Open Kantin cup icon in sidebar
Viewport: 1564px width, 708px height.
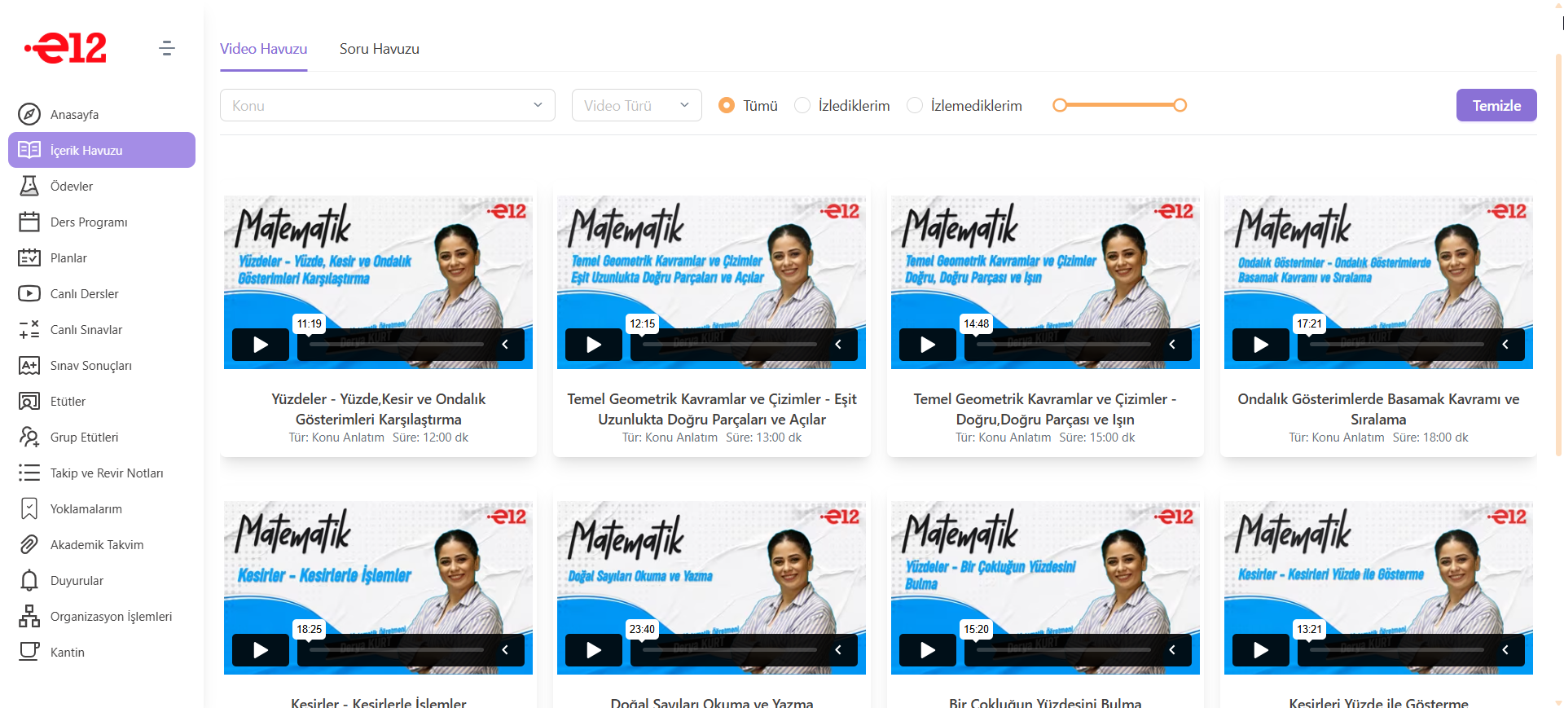29,652
